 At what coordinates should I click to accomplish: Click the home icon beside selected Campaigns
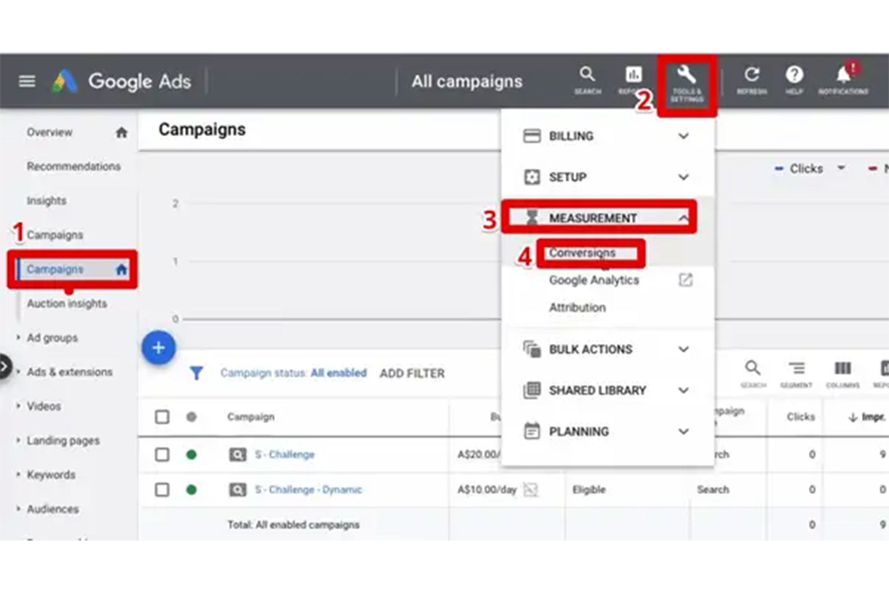pyautogui.click(x=121, y=269)
